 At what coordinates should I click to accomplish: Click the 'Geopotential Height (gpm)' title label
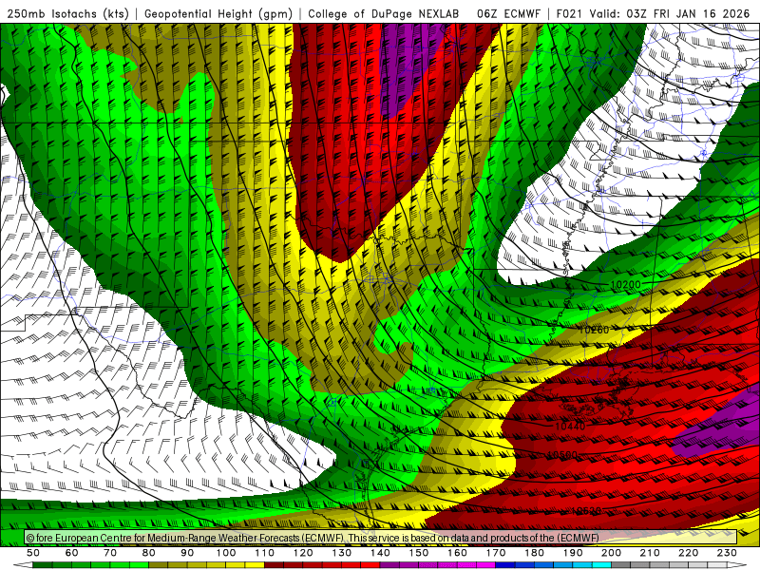pyautogui.click(x=218, y=13)
